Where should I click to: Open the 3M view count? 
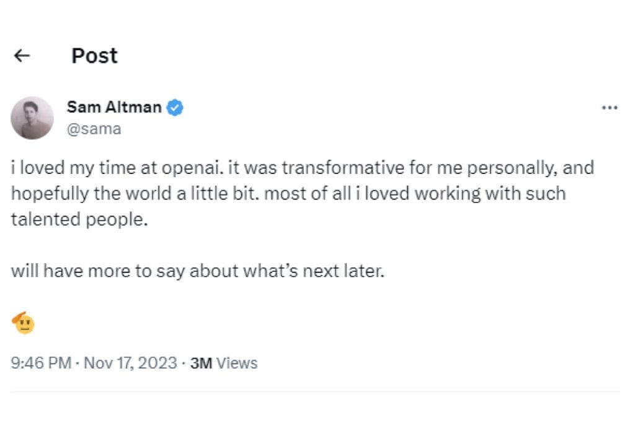coord(202,363)
